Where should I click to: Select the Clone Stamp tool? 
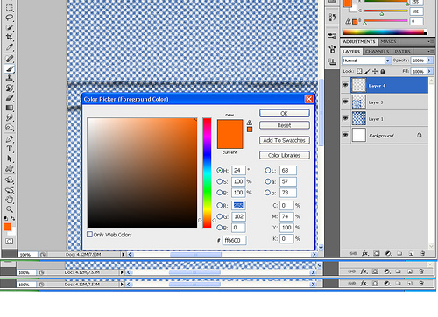tap(10, 78)
